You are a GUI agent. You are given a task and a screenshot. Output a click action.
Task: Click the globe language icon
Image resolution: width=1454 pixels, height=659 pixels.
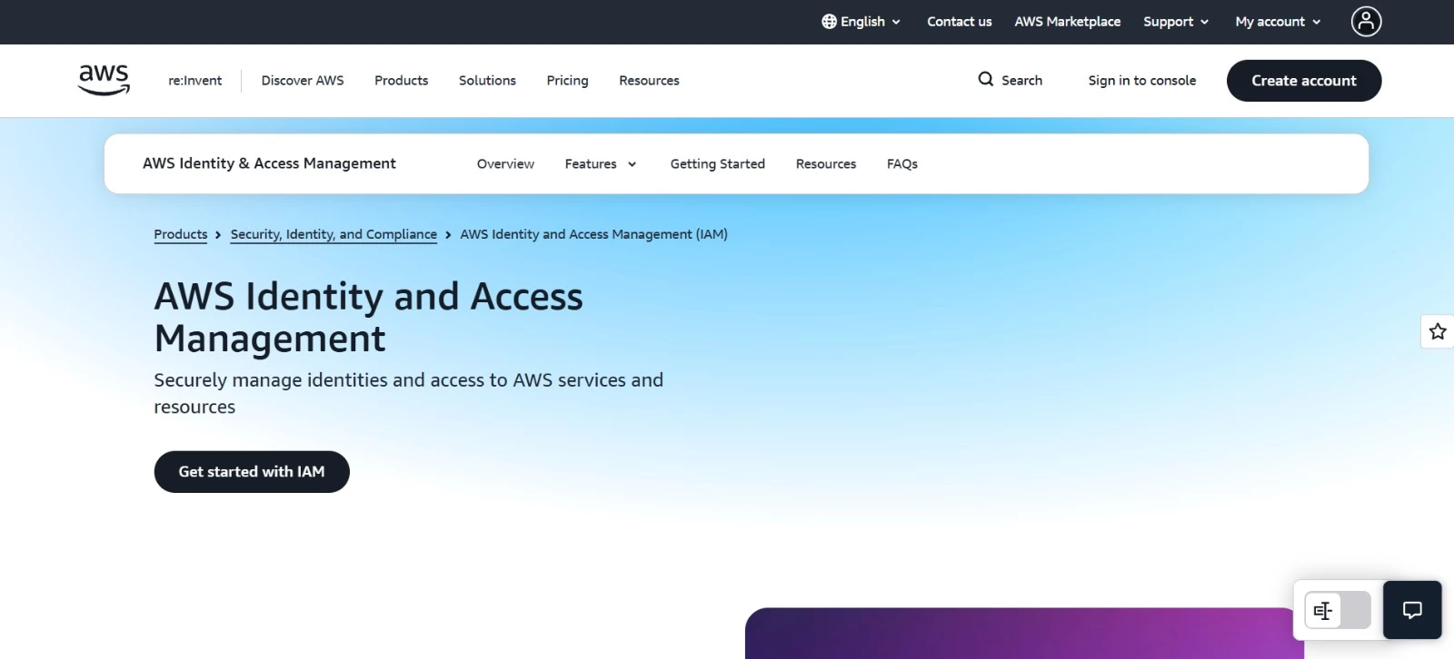point(829,22)
